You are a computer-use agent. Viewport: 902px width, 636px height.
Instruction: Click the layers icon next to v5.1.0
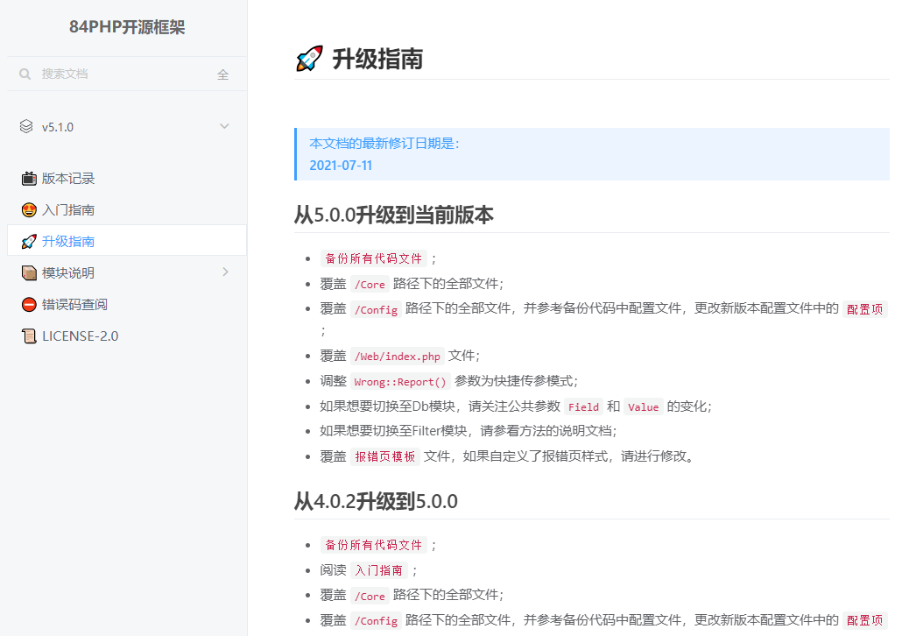click(25, 126)
